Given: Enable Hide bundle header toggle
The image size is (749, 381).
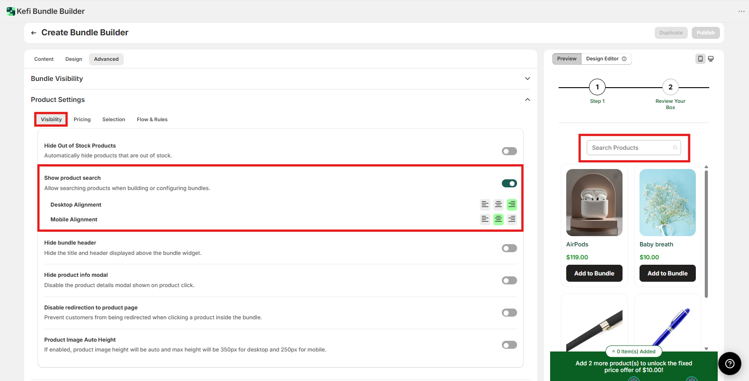Looking at the screenshot, I should click(x=509, y=248).
